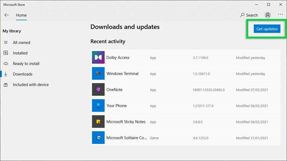The height and width of the screenshot is (161, 287).
Task: Click Modified yesterday in Dolby Access row
Action: [x=251, y=58]
